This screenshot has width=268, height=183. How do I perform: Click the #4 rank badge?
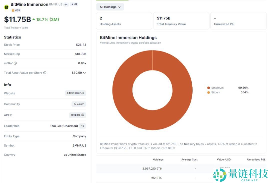(x=66, y=4)
